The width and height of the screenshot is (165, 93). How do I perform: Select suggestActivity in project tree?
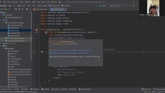pyautogui.click(x=15, y=33)
